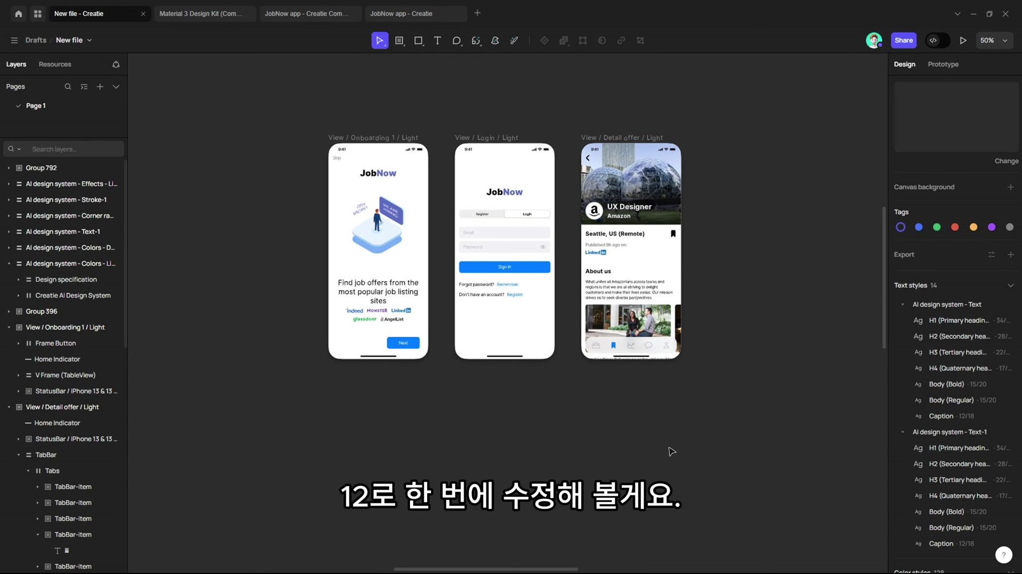1022x574 pixels.
Task: Open a new file tab with plus
Action: 477,13
